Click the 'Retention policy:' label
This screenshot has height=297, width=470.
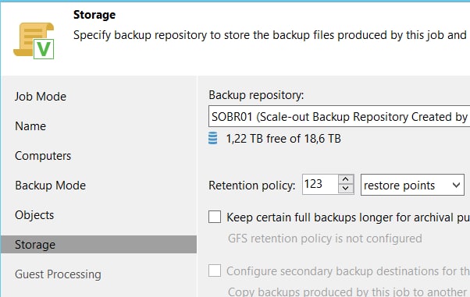click(x=251, y=186)
